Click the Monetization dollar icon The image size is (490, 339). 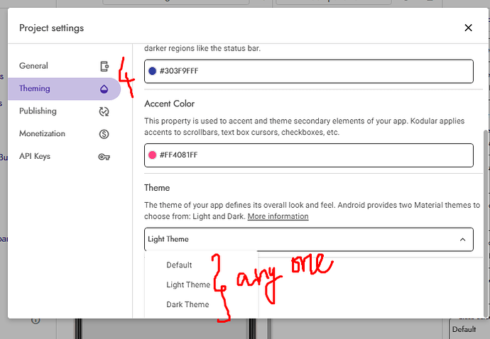104,134
